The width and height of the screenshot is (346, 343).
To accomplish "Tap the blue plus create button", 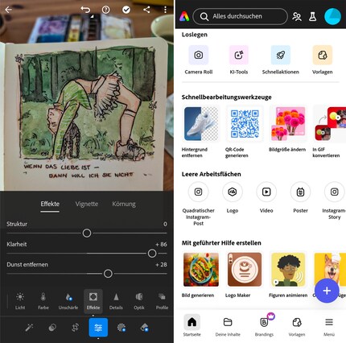I will tap(327, 291).
